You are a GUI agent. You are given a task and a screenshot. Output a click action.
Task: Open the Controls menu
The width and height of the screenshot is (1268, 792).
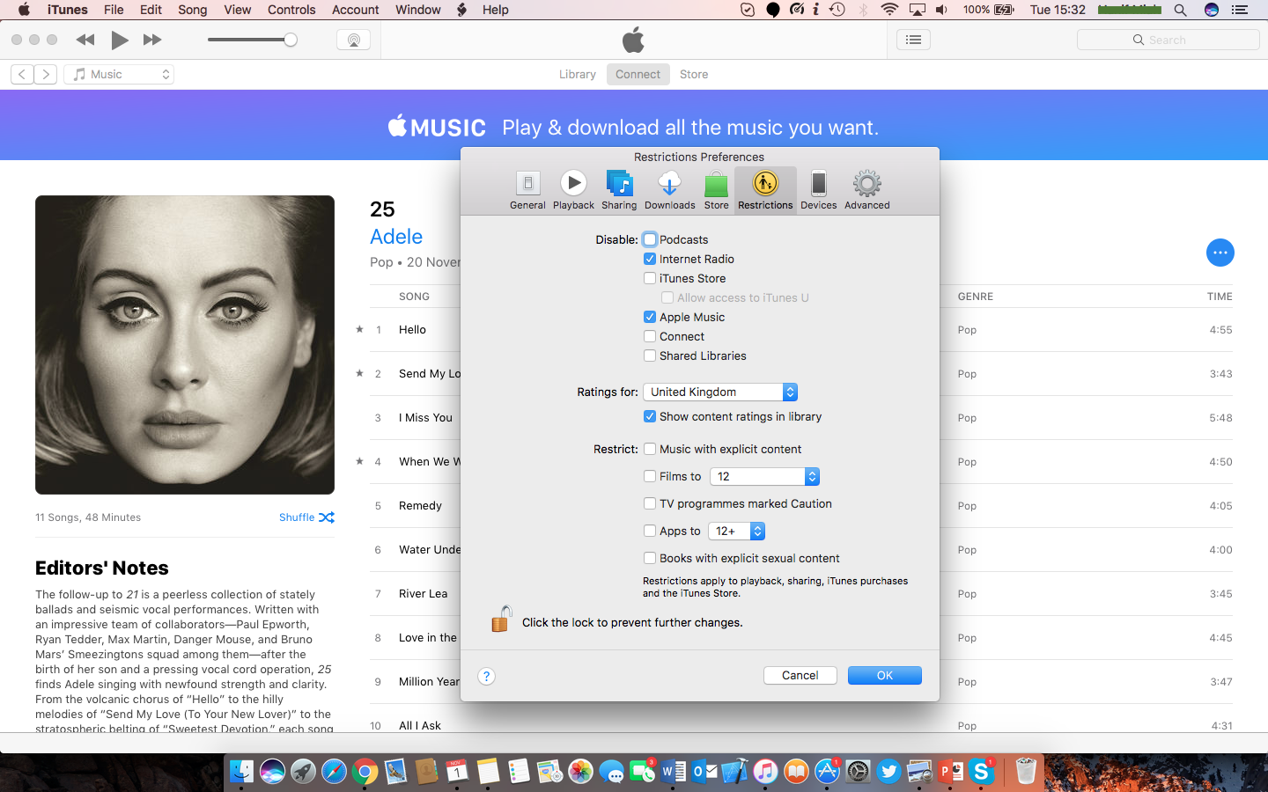tap(291, 10)
